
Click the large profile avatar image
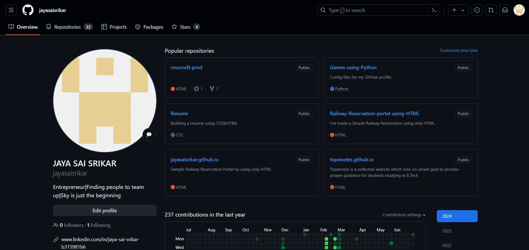(105, 101)
